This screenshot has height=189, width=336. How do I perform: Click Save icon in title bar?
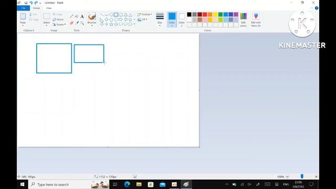(x=26, y=3)
